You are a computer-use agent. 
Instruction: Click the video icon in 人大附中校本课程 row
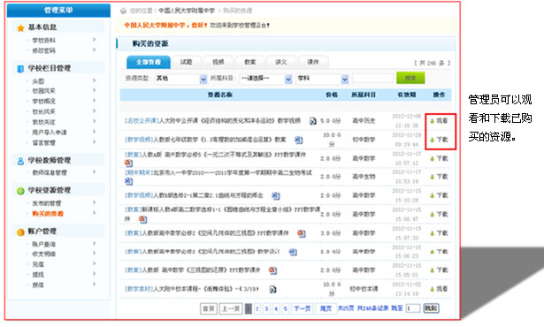tap(272, 289)
